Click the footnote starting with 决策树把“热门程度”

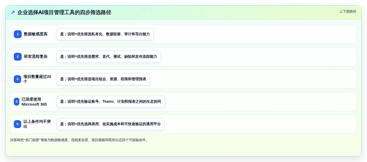[79, 140]
